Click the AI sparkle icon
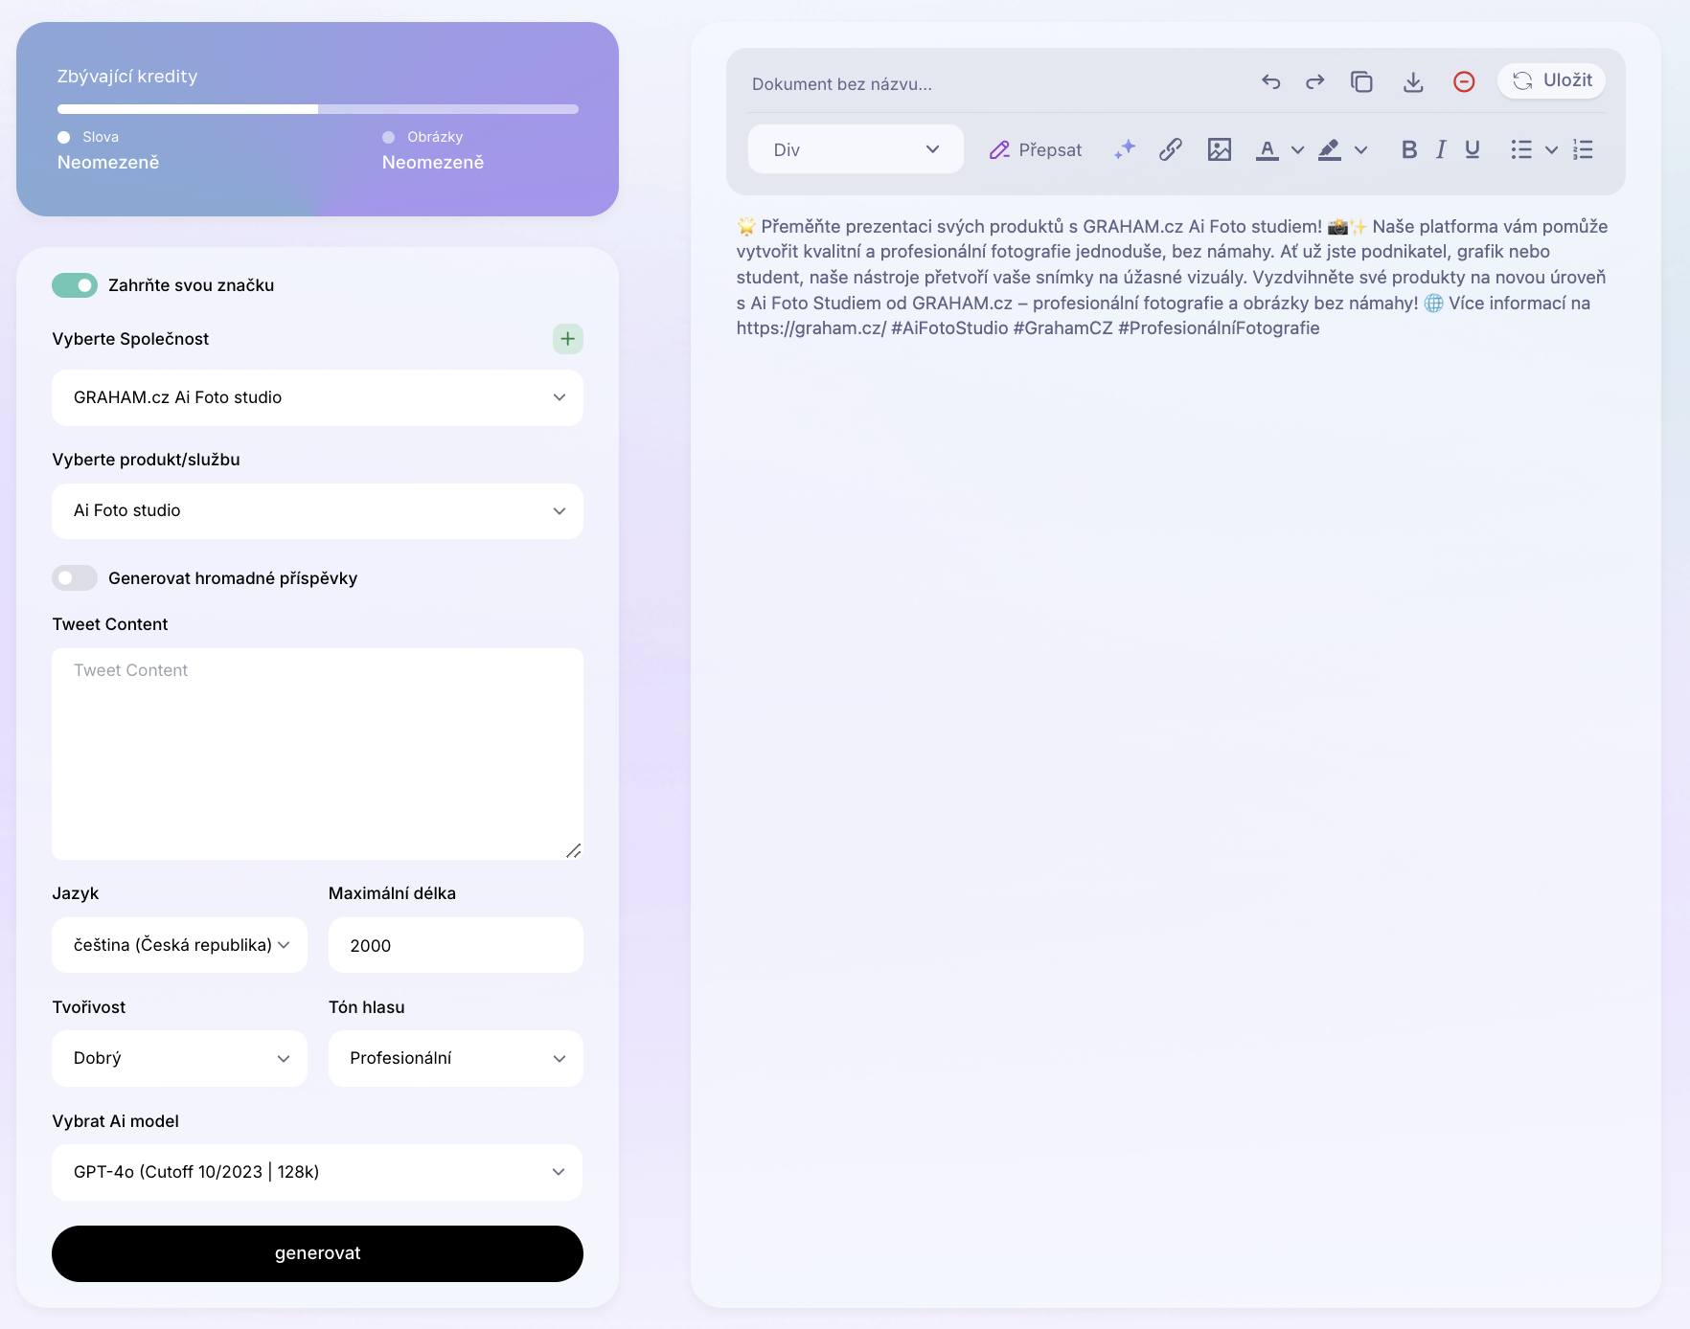This screenshot has width=1690, height=1329. (1125, 149)
